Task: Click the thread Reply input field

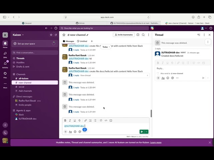Action: (183, 68)
